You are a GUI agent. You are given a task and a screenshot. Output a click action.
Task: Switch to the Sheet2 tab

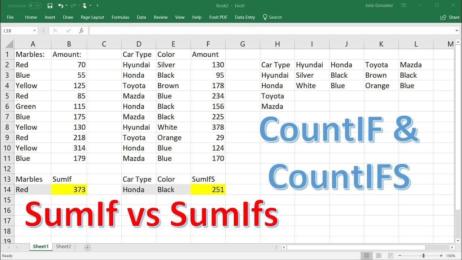64,247
